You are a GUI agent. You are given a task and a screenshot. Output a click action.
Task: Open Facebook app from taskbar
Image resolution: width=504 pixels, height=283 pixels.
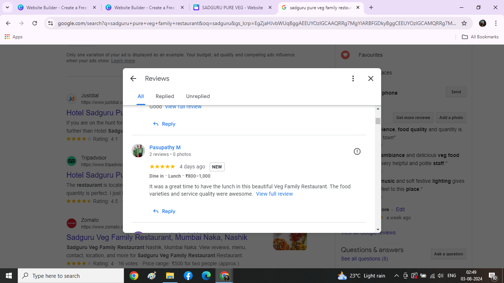pyautogui.click(x=188, y=276)
